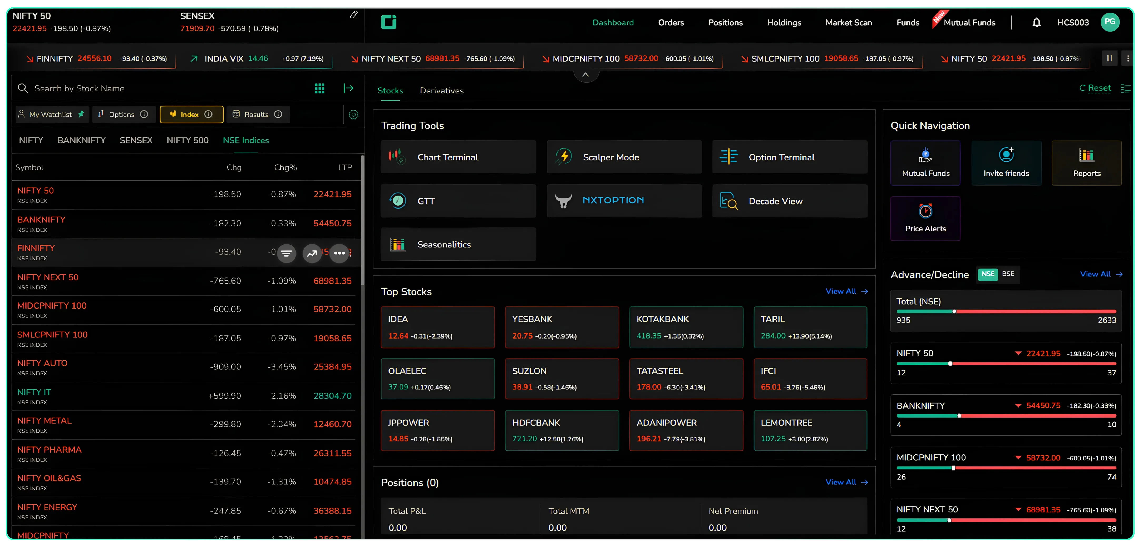The width and height of the screenshot is (1143, 546).
Task: View all Top Stocks
Action: [846, 291]
